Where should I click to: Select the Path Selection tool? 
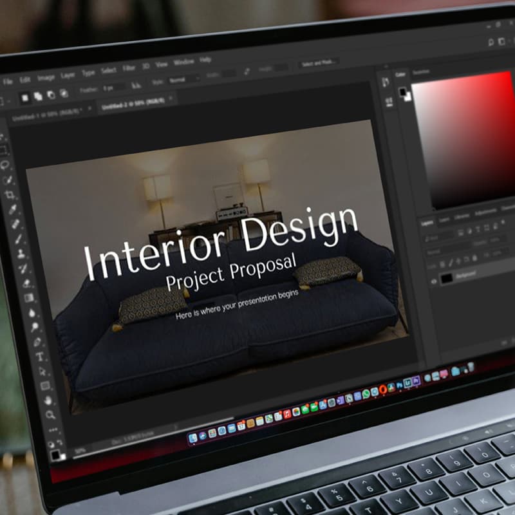tap(42, 371)
